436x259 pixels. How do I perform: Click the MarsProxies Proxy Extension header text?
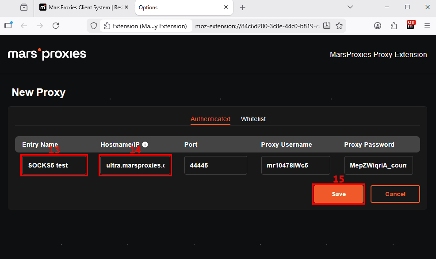(378, 54)
